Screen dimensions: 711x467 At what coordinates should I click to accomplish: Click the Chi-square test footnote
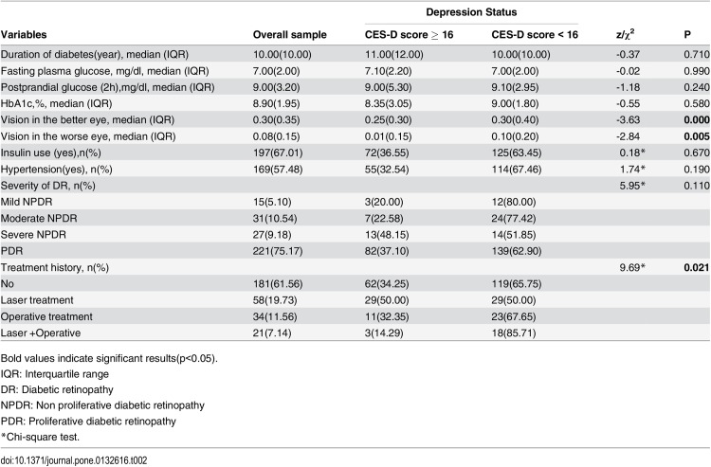40,437
